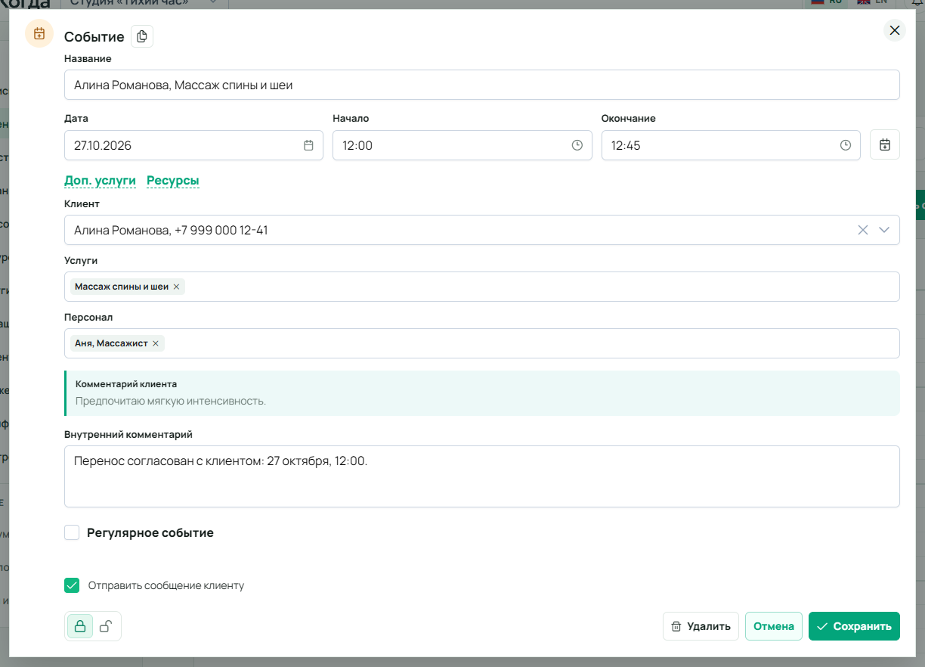Open the Доп. услуги link
This screenshot has width=925, height=667.
101,180
